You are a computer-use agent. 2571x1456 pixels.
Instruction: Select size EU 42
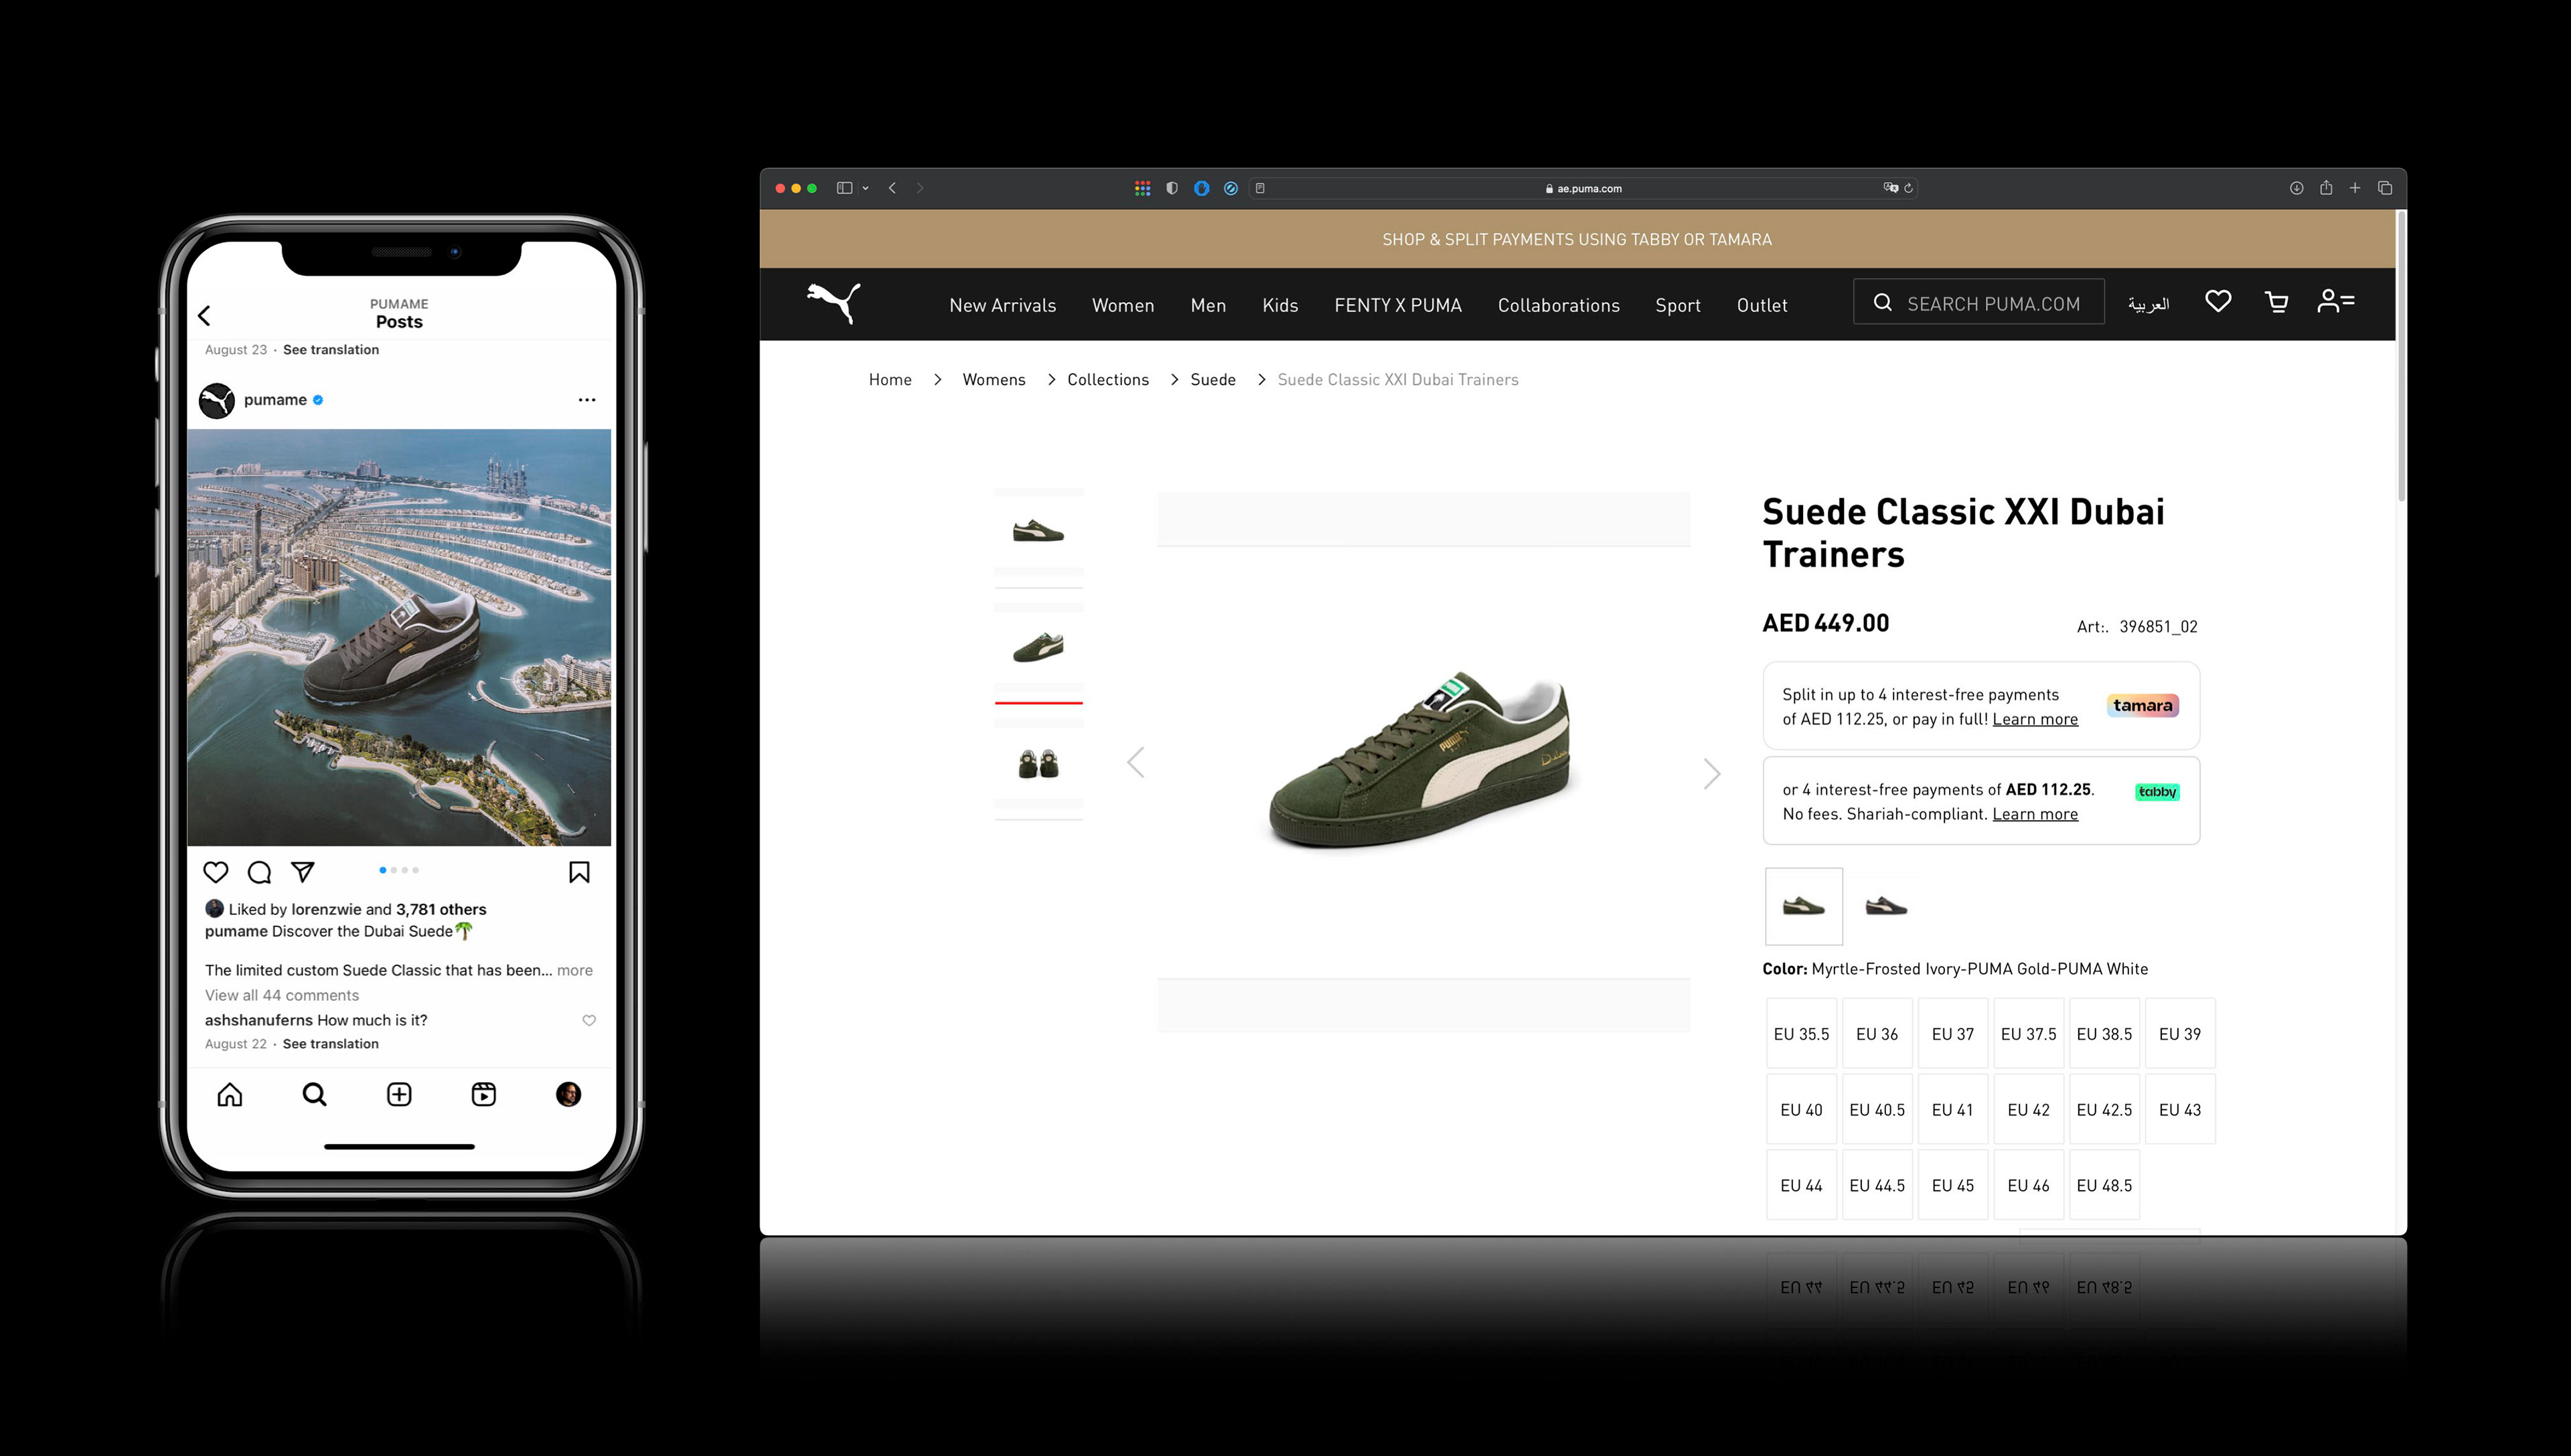[2029, 1110]
